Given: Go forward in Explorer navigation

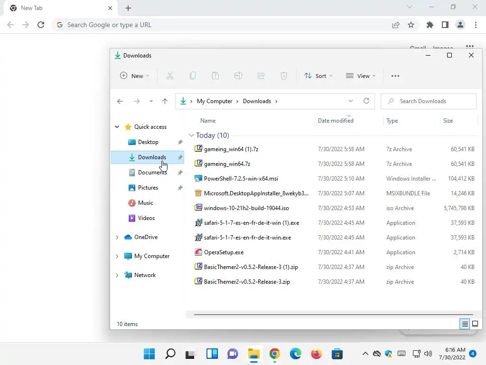Looking at the screenshot, I should tap(136, 101).
